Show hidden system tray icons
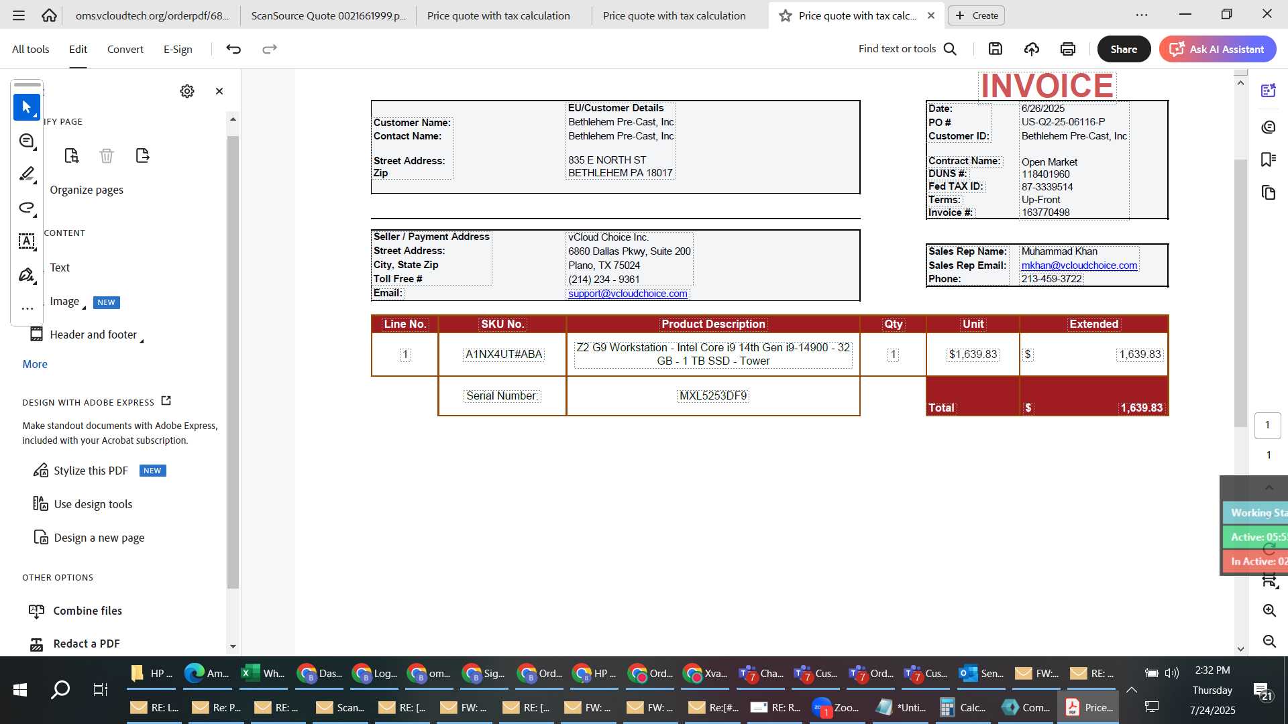 pos(1132,690)
